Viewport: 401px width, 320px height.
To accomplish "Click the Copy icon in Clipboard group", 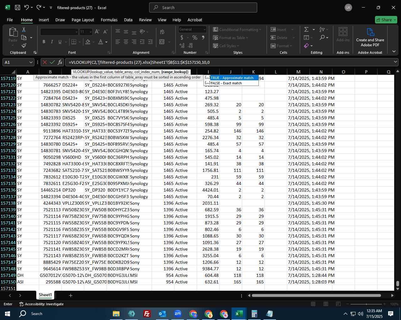I will point(24,38).
